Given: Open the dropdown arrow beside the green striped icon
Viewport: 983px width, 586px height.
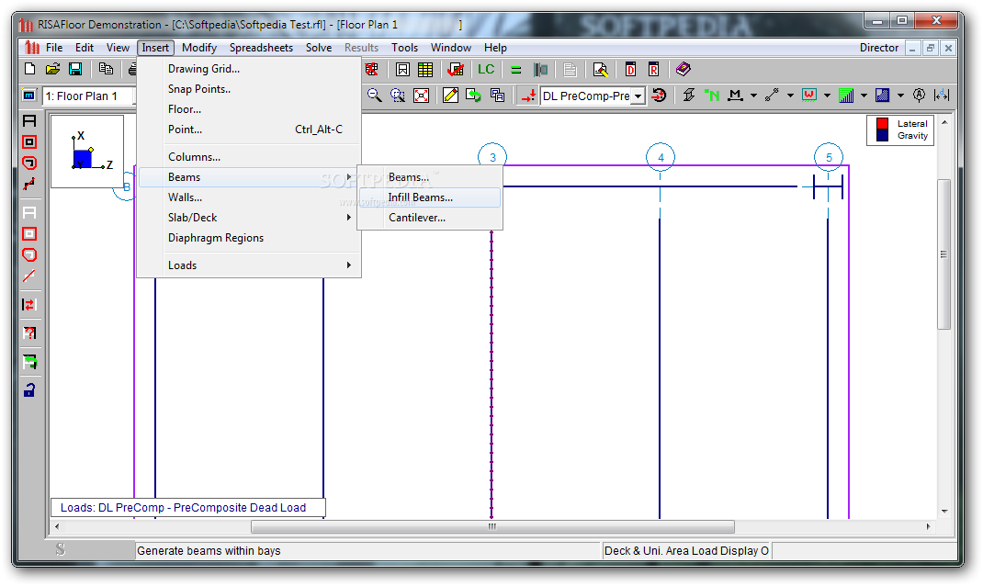Looking at the screenshot, I should pos(864,96).
